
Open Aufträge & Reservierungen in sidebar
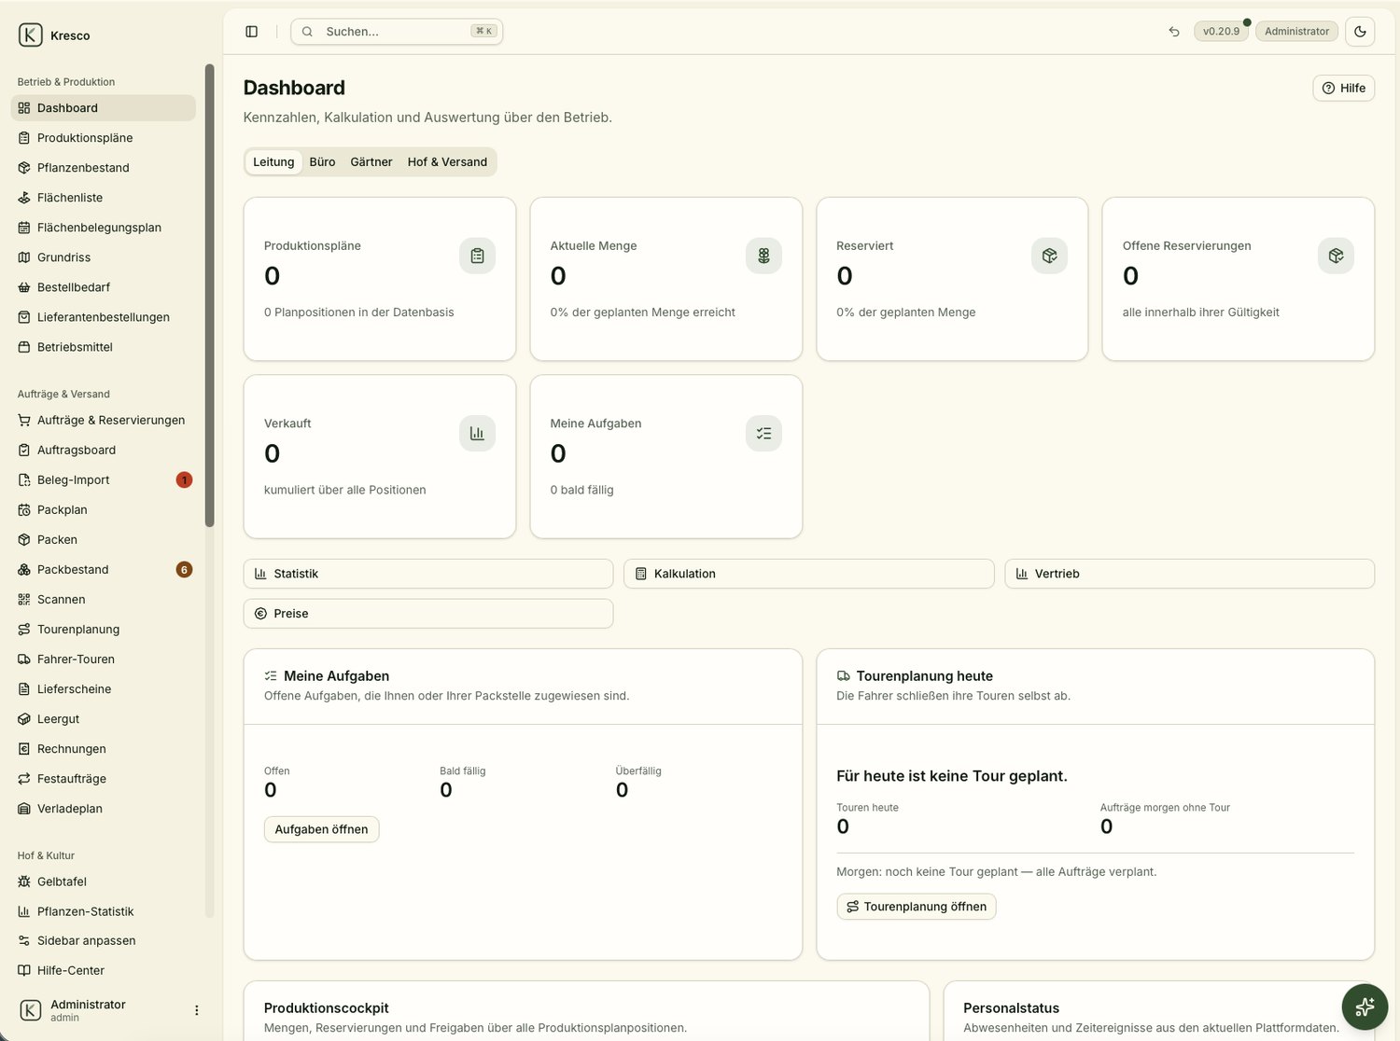(104, 421)
